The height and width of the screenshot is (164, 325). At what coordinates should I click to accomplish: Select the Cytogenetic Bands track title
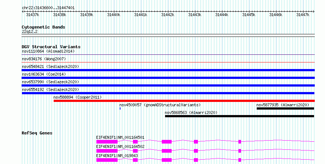43,27
